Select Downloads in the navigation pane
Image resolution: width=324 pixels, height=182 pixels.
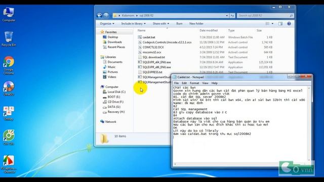pyautogui.click(x=114, y=42)
